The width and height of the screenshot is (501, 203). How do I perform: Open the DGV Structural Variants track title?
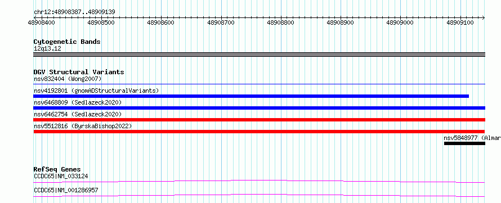click(79, 72)
